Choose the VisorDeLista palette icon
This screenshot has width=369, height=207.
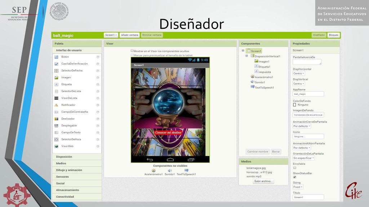(x=56, y=98)
